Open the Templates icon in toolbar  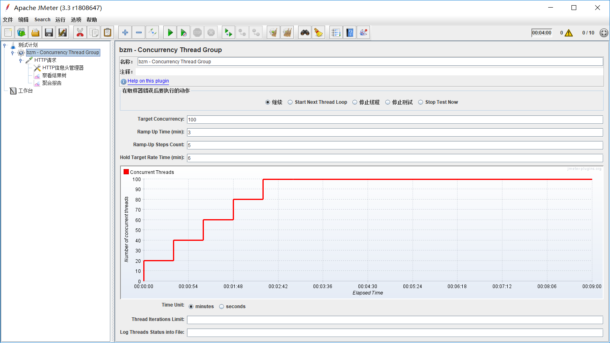[22, 32]
